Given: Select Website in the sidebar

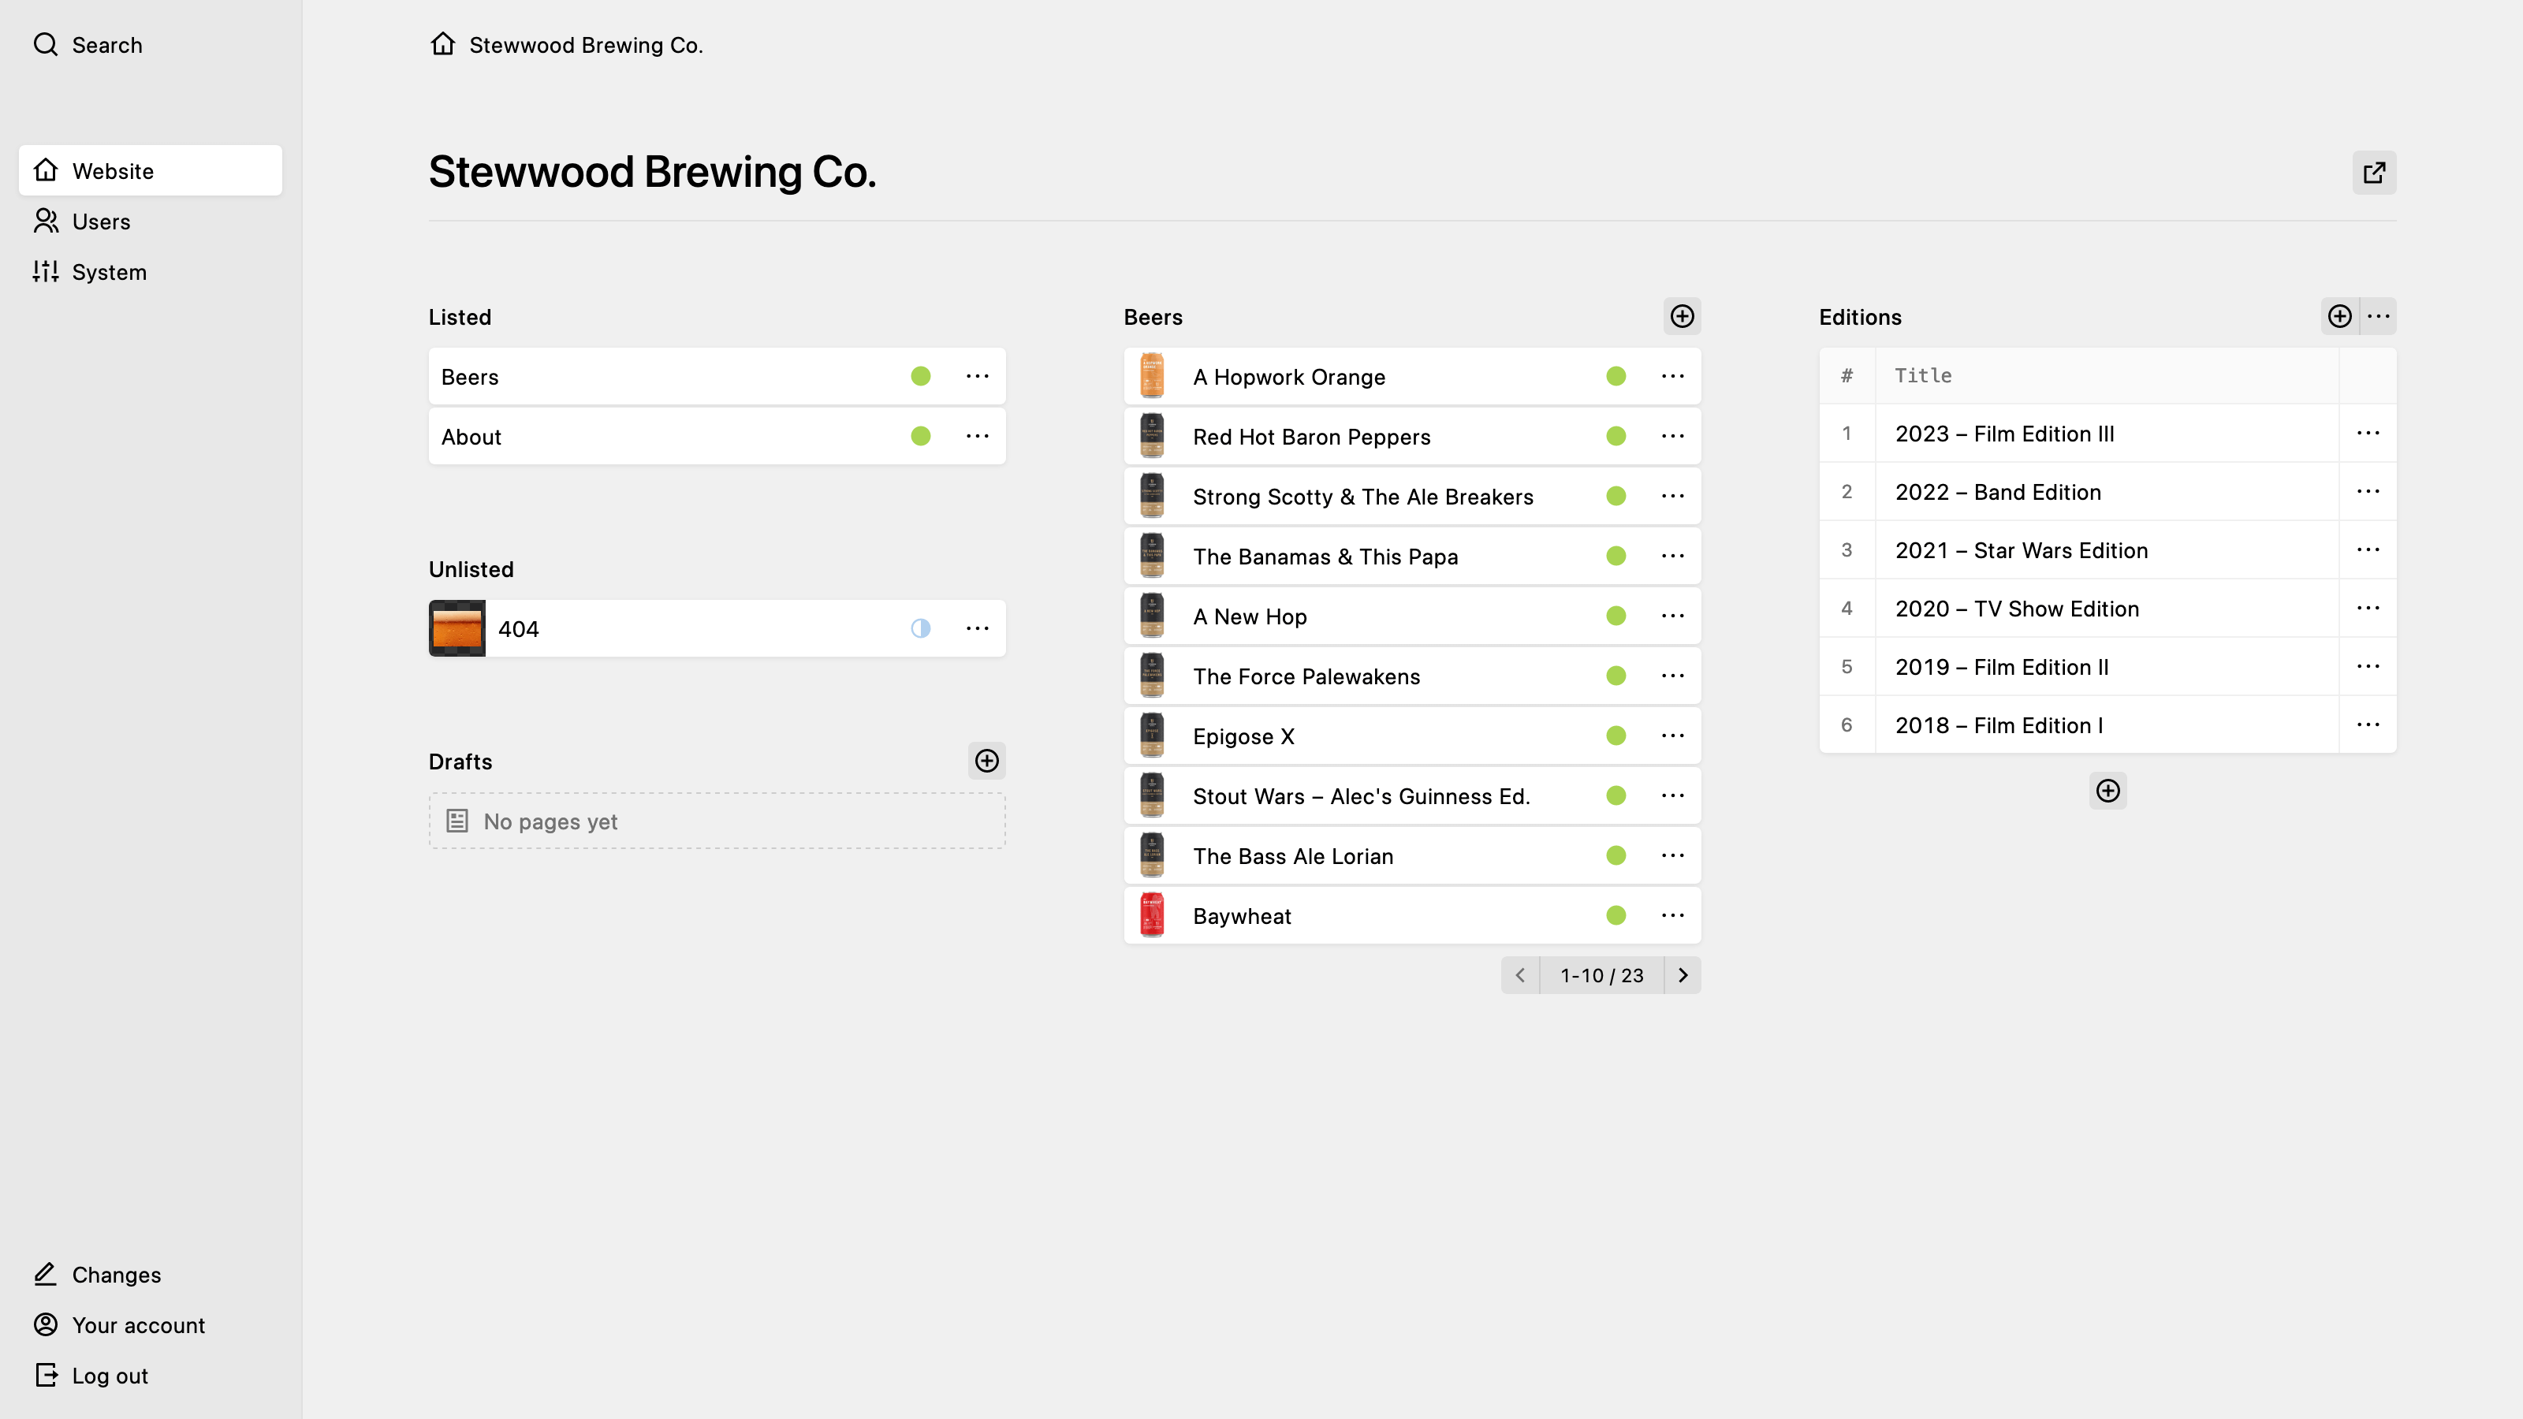Looking at the screenshot, I should [x=150, y=170].
